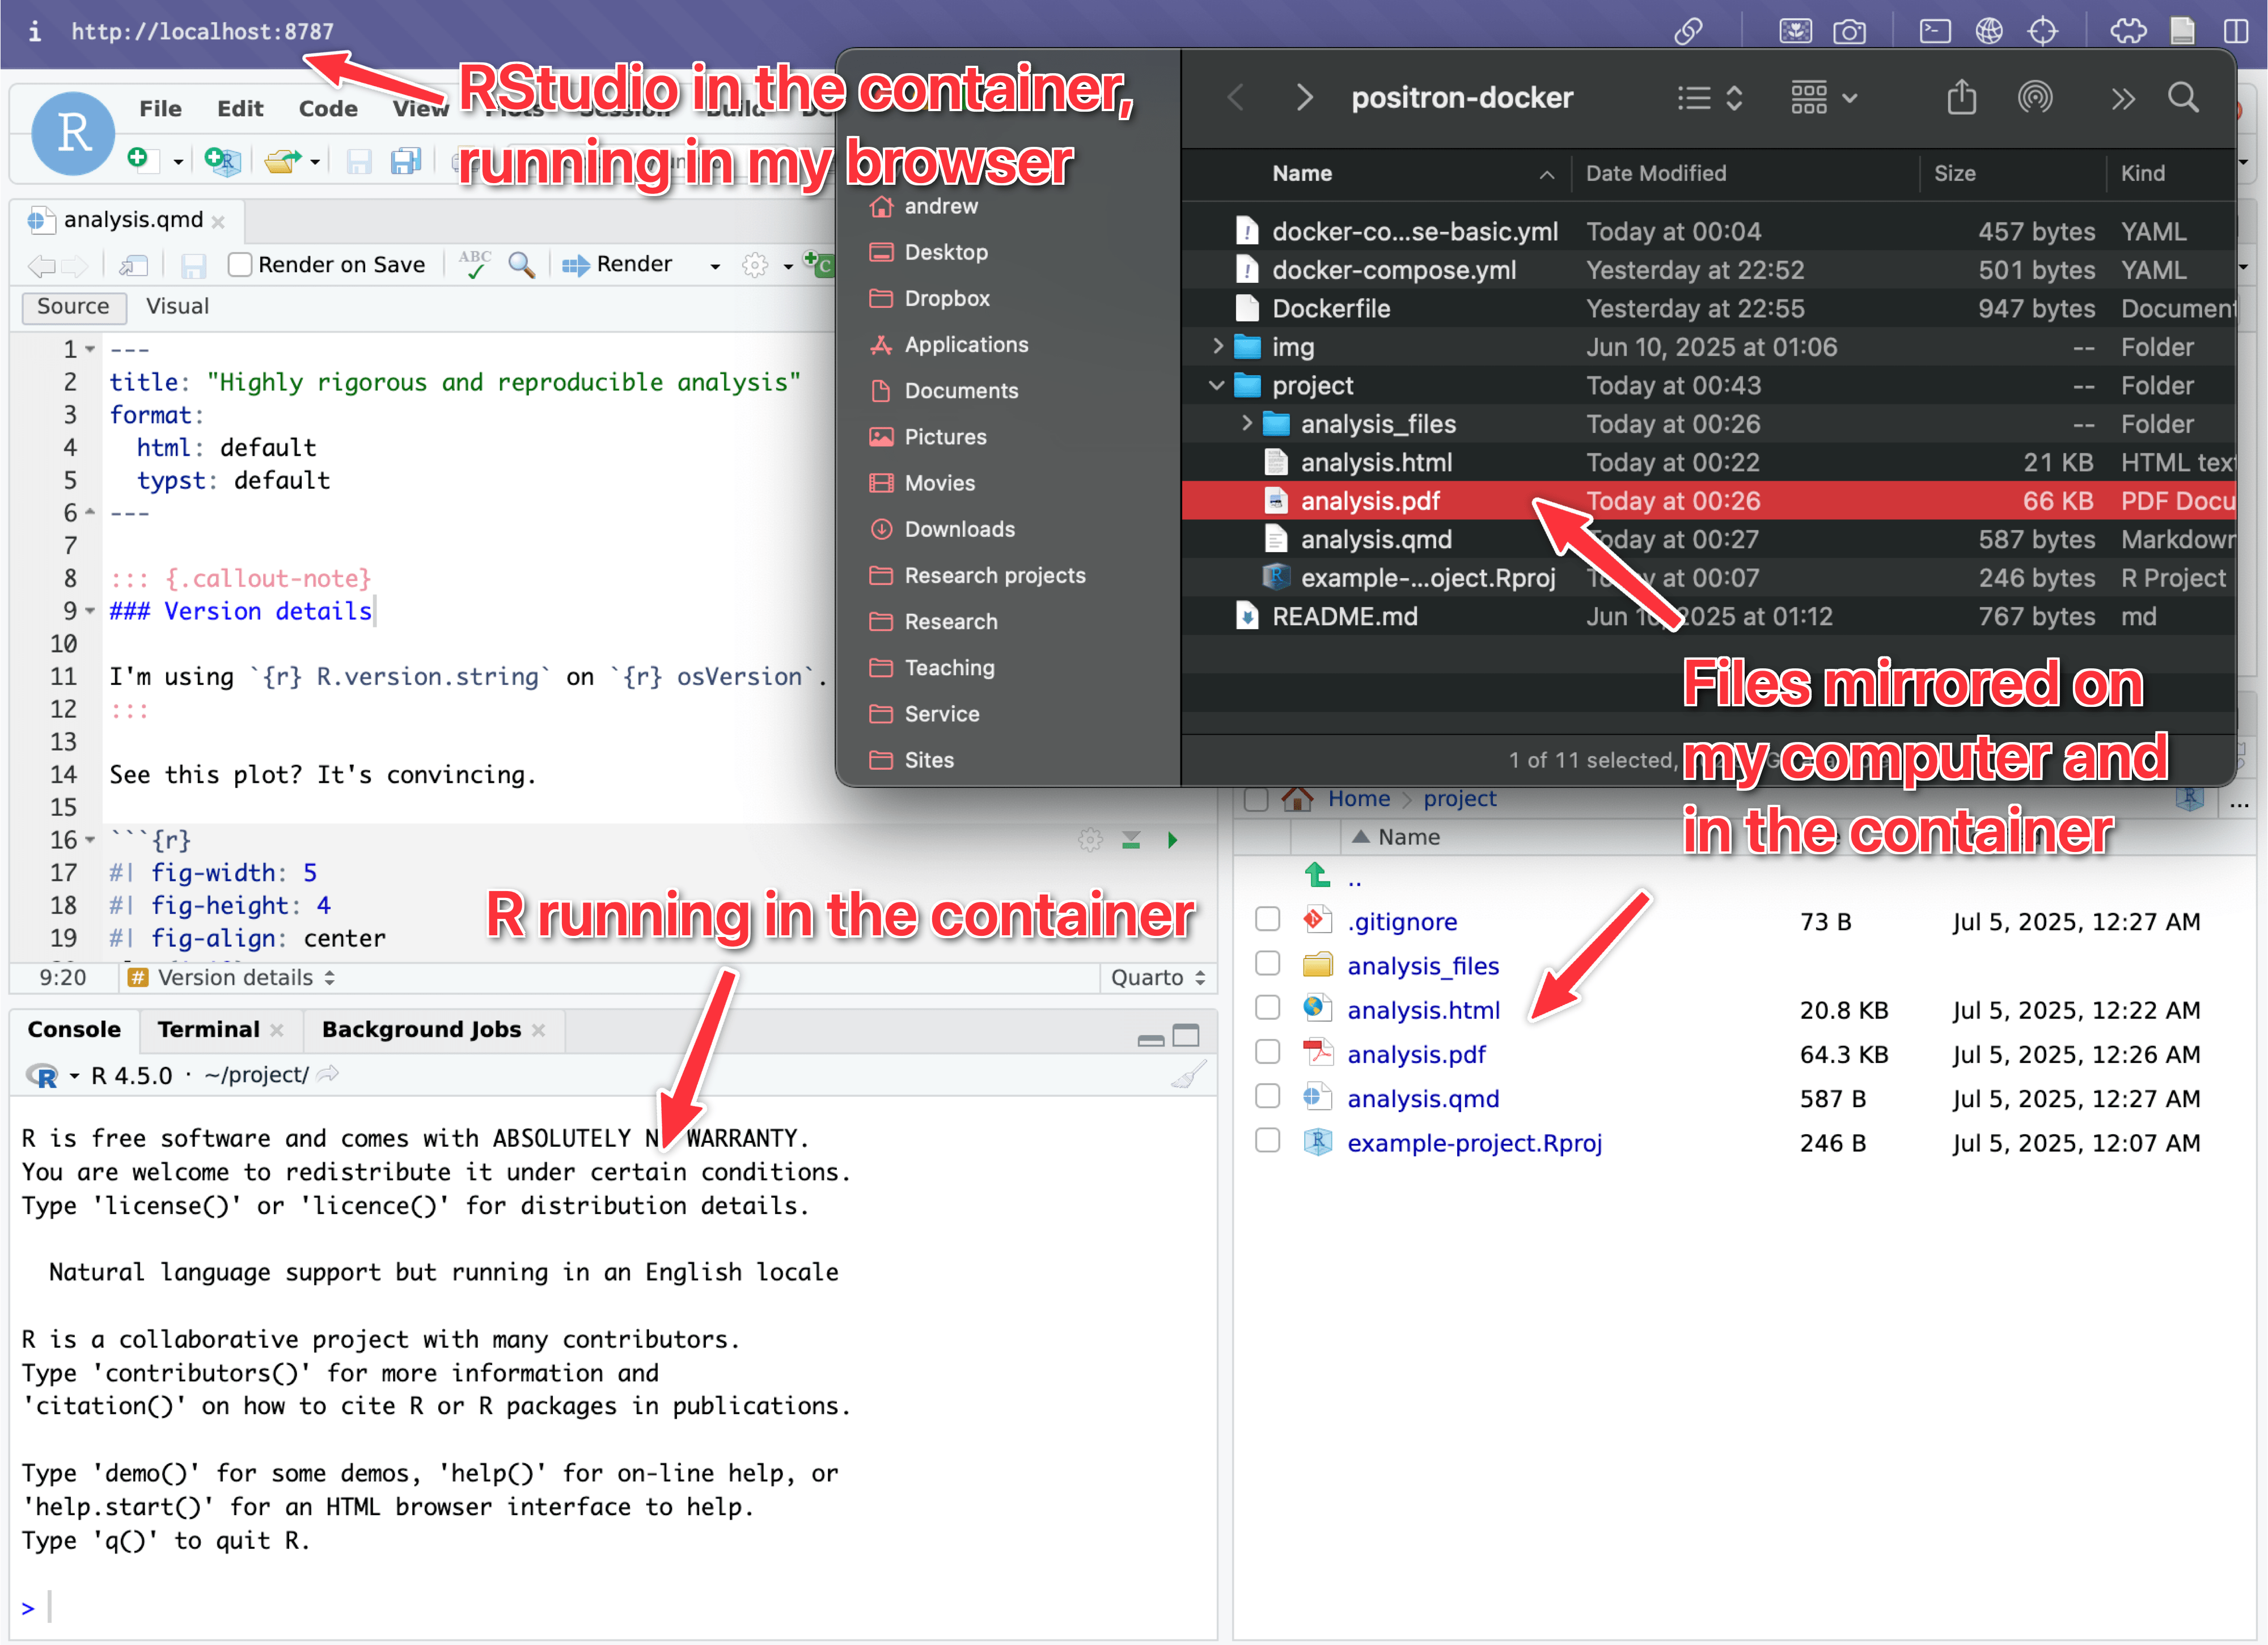Switch editor to Visual mode
2268x1645 pixels.
pyautogui.click(x=177, y=306)
